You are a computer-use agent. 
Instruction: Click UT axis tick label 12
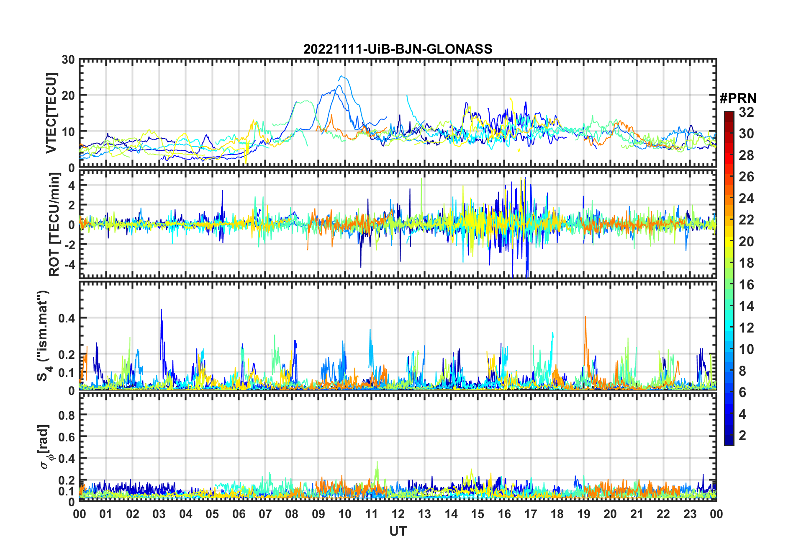pos(398,514)
